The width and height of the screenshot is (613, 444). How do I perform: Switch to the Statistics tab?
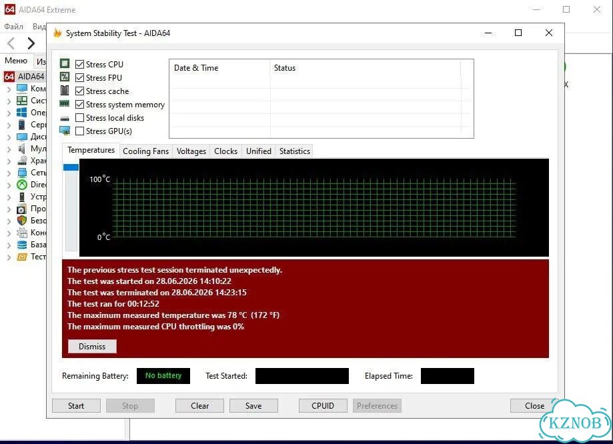[294, 151]
